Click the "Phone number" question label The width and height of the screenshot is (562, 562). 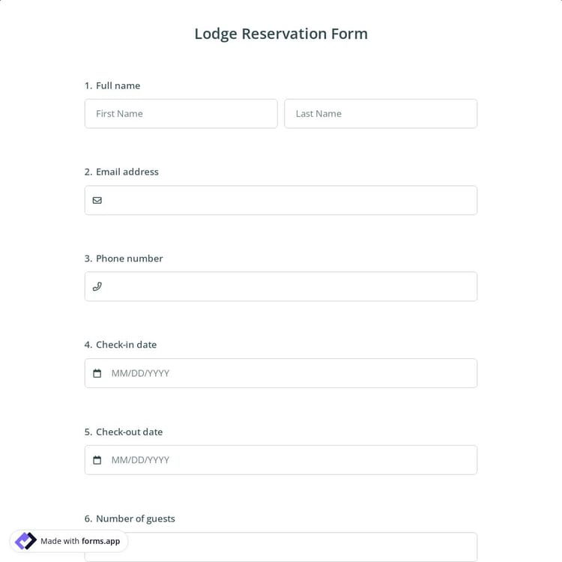(129, 259)
